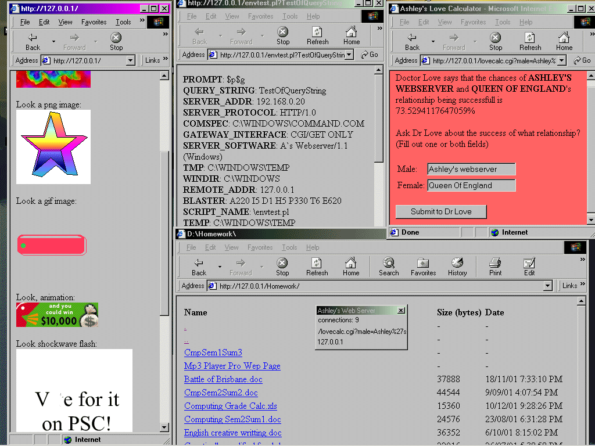This screenshot has height=446, width=595.
Task: Open the address dropdown in D:\Homework\ window
Action: tap(547, 286)
